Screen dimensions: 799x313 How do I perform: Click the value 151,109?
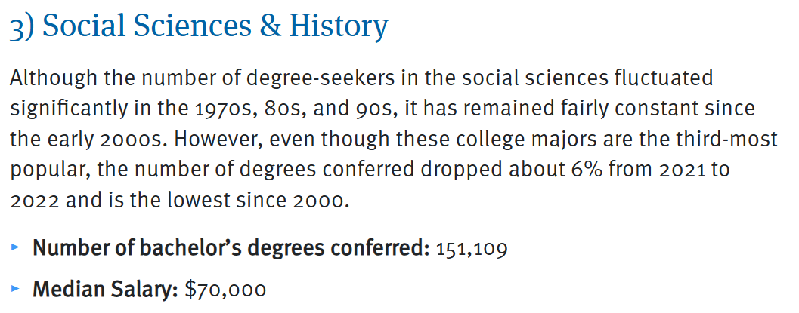472,249
